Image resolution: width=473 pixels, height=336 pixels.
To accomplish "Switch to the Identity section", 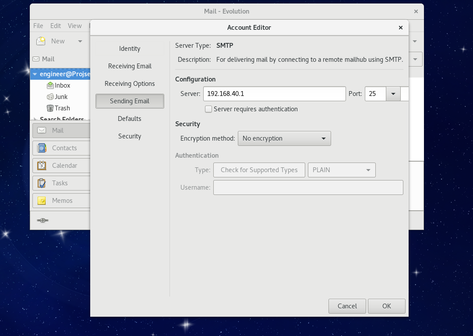I will (x=130, y=48).
